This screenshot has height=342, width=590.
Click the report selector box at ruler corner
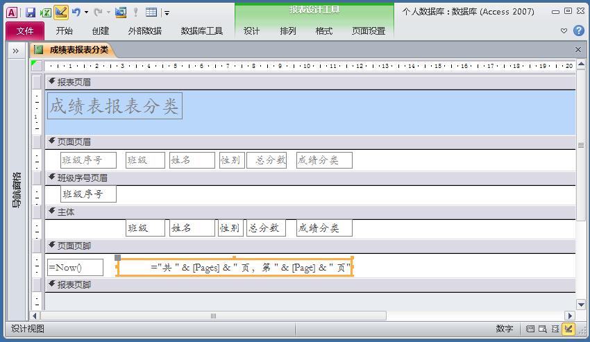[37, 65]
